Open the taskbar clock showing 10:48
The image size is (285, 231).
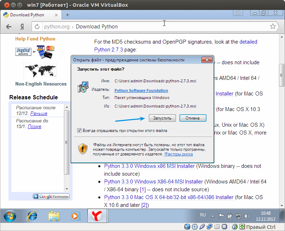click(265, 216)
